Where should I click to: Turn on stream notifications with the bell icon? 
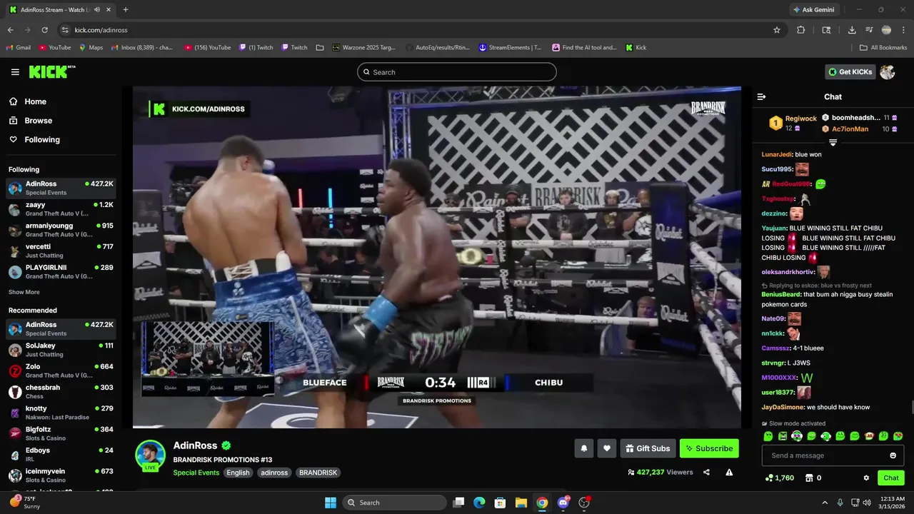point(584,448)
